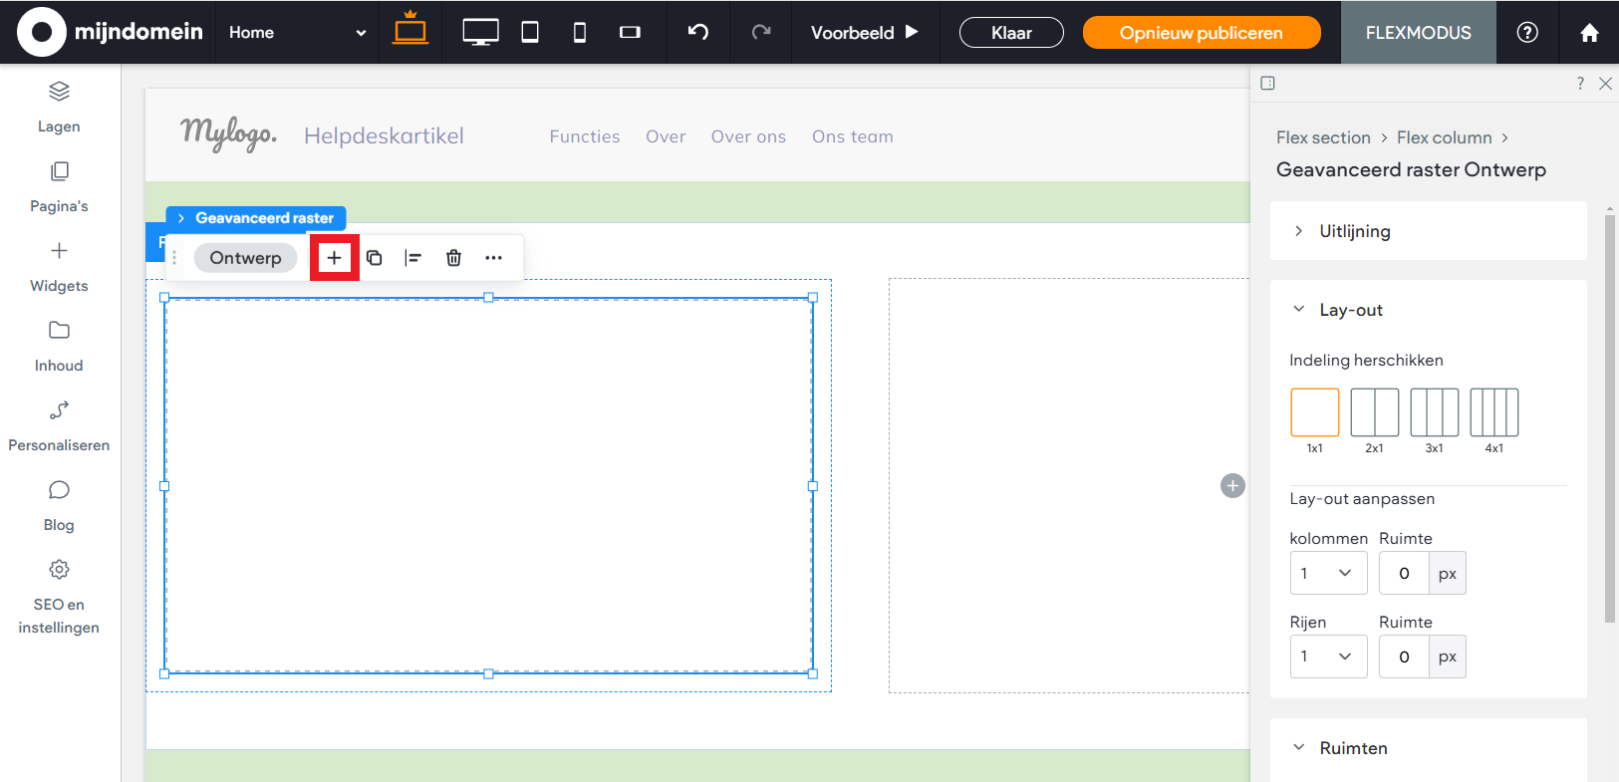Switch to landscape mobile preview

[630, 33]
